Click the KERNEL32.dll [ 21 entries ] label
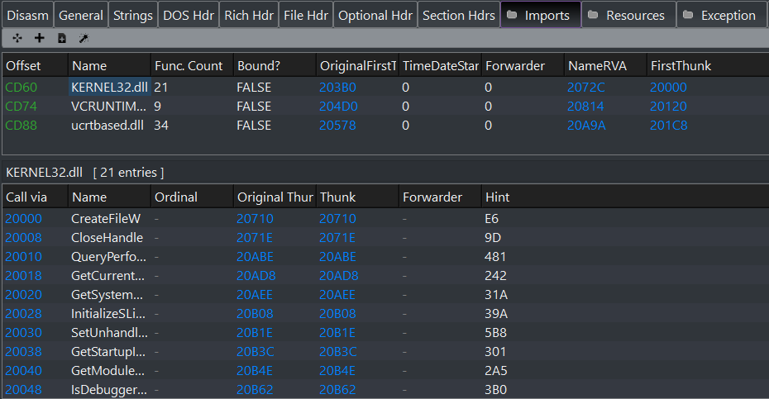 [85, 173]
